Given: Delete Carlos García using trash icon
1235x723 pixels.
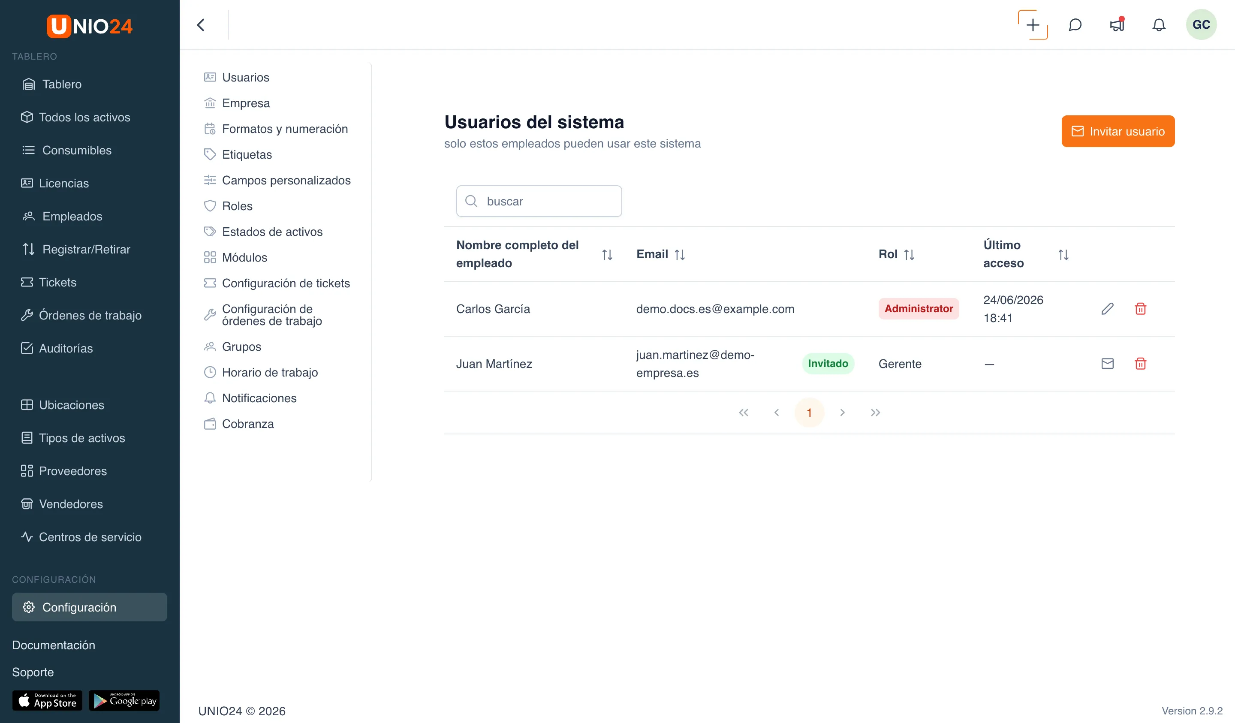Looking at the screenshot, I should pyautogui.click(x=1140, y=309).
